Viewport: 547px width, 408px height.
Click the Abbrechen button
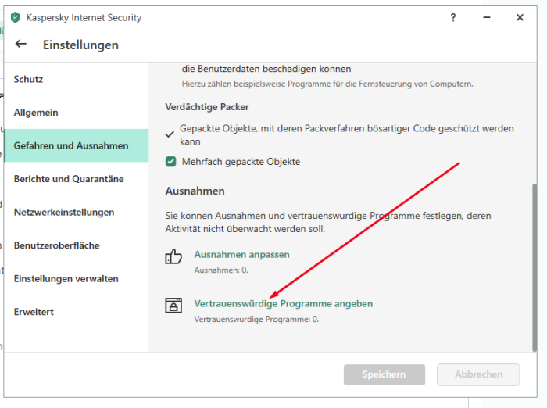pyautogui.click(x=478, y=374)
